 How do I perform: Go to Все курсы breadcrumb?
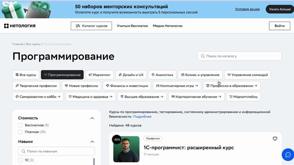33,44
